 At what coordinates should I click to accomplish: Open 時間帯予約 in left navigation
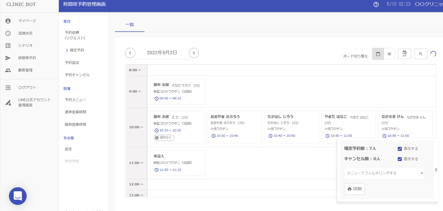pos(27,58)
